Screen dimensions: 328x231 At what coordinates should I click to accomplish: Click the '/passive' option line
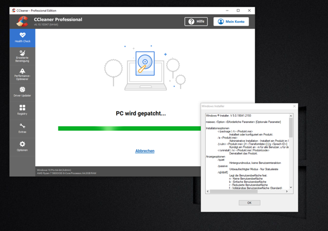(x=222, y=166)
